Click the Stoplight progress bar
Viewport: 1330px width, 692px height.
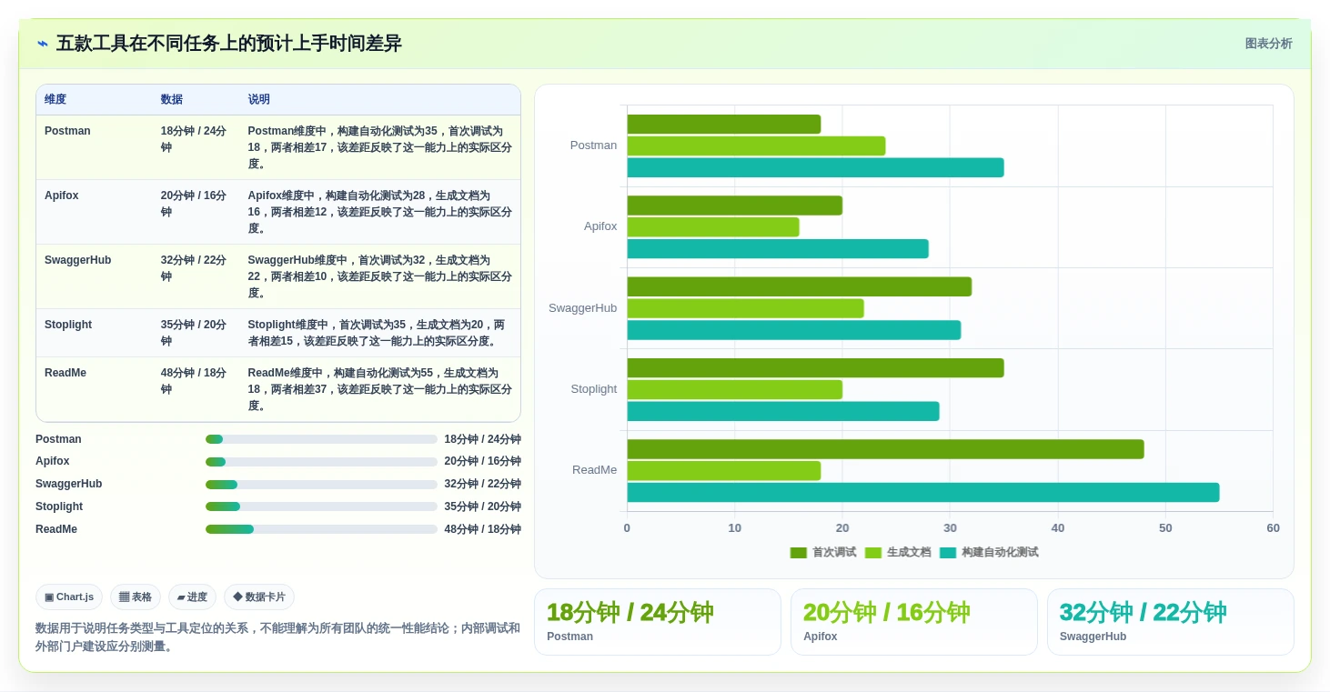coord(321,506)
